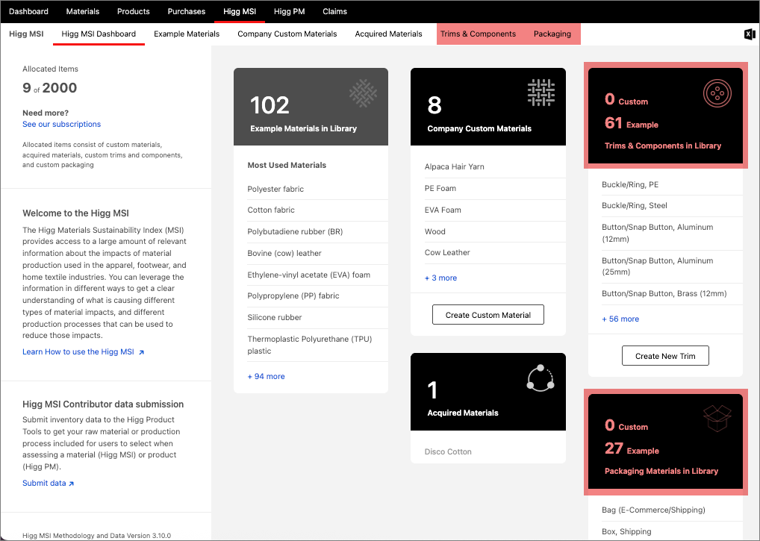This screenshot has width=760, height=541.
Task: Open Claims in top navigation
Action: pyautogui.click(x=335, y=11)
